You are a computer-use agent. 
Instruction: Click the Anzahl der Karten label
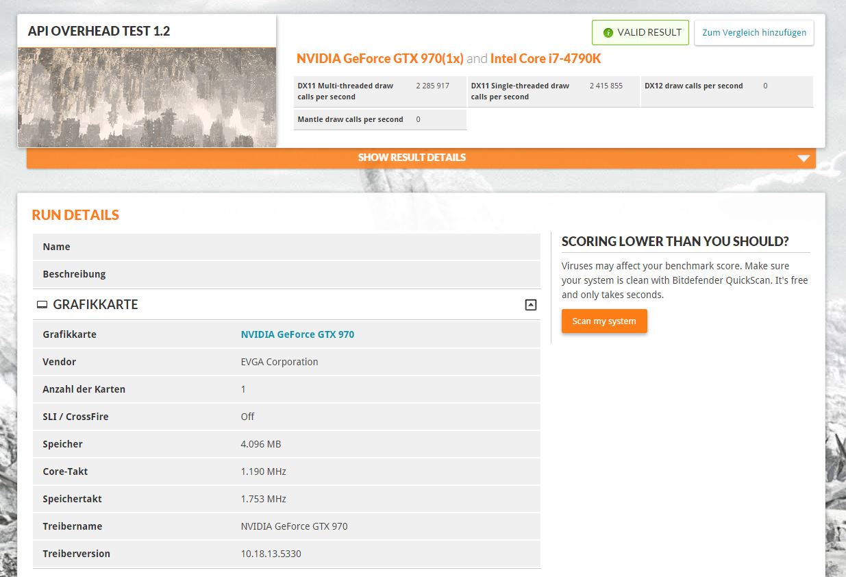(x=84, y=389)
